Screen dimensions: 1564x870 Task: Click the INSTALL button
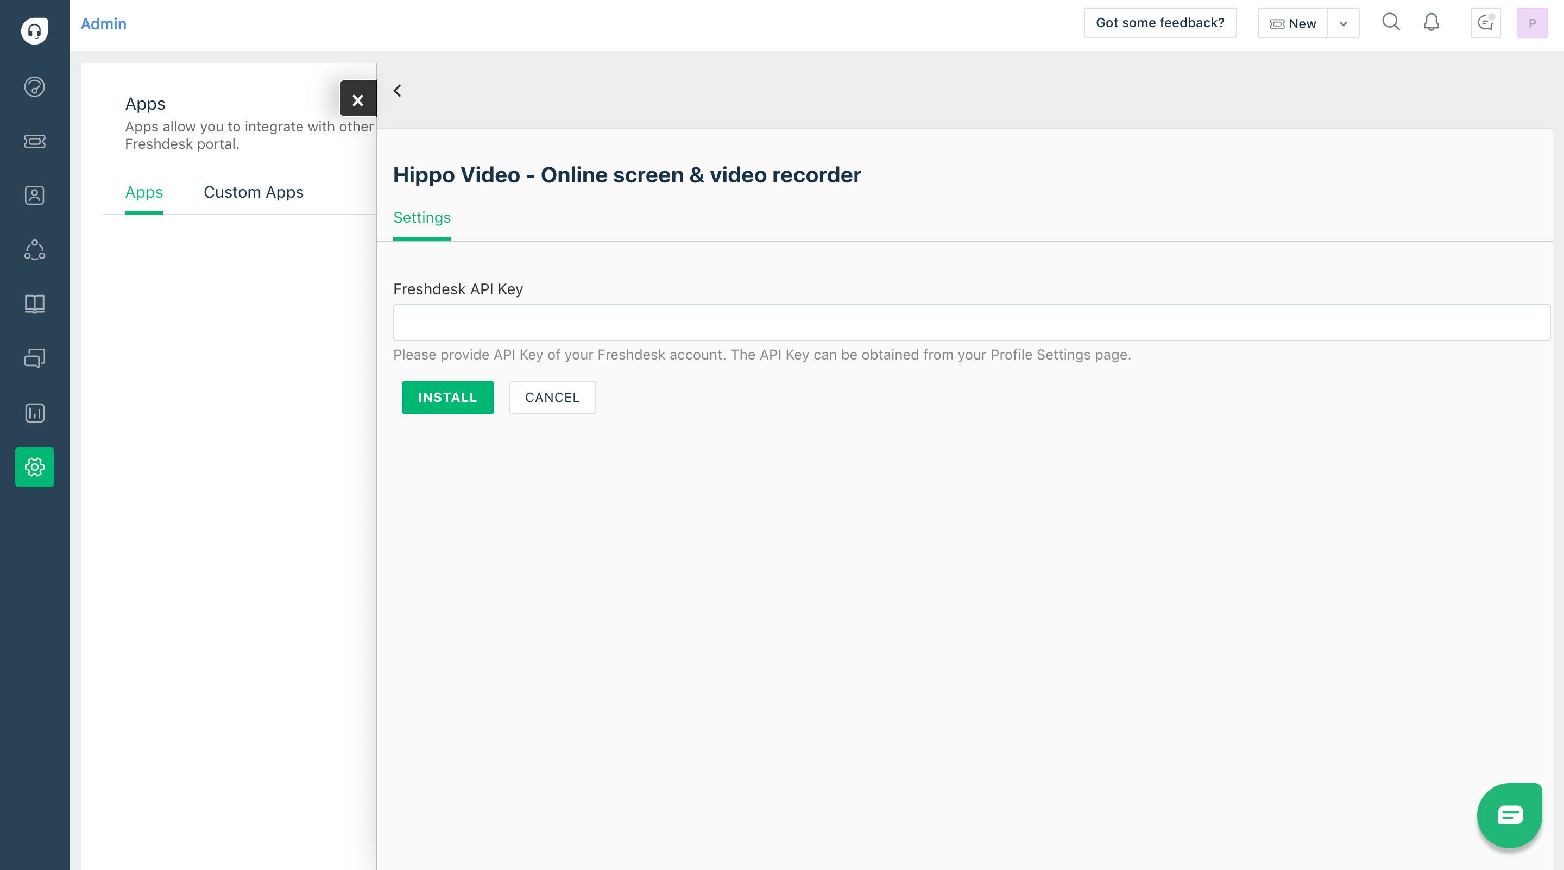447,397
